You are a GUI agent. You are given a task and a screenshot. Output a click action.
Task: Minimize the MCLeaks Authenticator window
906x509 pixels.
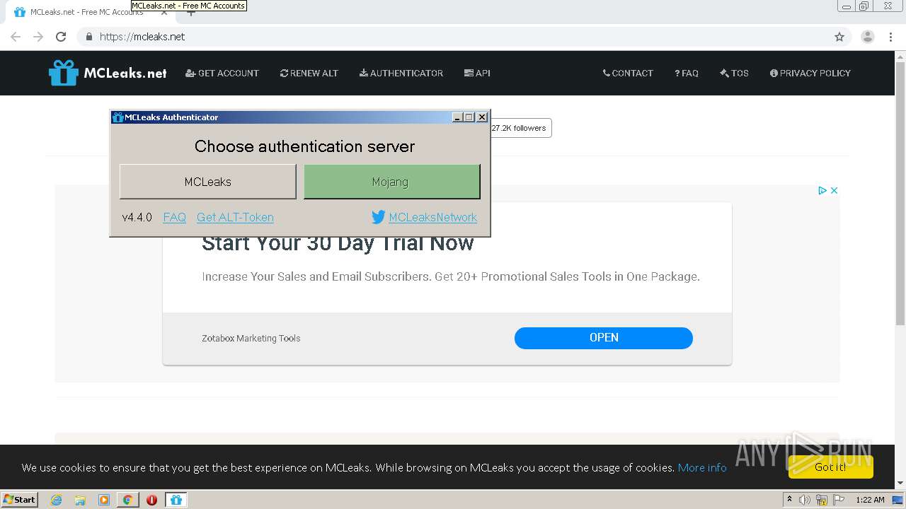[x=457, y=117]
